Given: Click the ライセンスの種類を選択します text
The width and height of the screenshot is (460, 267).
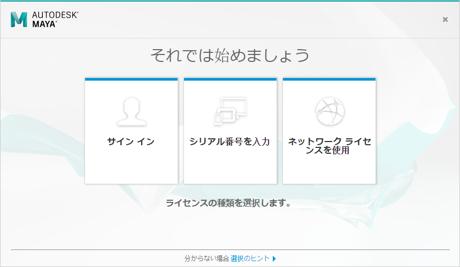Looking at the screenshot, I should [x=228, y=202].
